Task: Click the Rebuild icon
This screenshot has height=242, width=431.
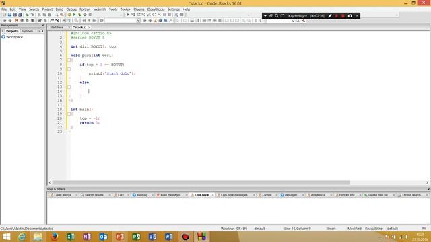Action: coord(85,15)
